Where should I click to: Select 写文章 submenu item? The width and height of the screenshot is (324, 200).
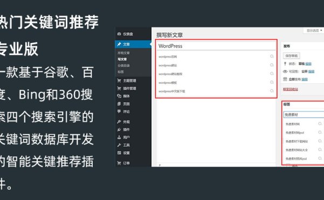pos(122,59)
